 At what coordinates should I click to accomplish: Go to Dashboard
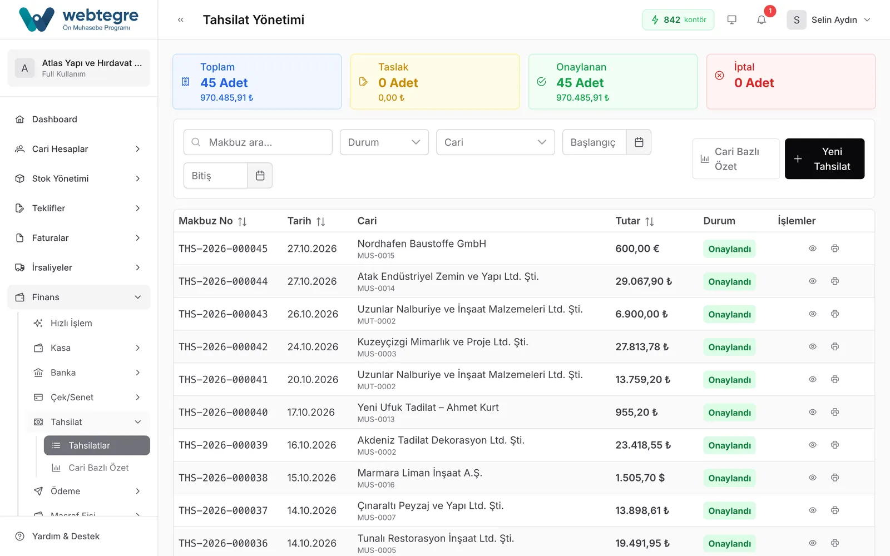tap(78, 120)
